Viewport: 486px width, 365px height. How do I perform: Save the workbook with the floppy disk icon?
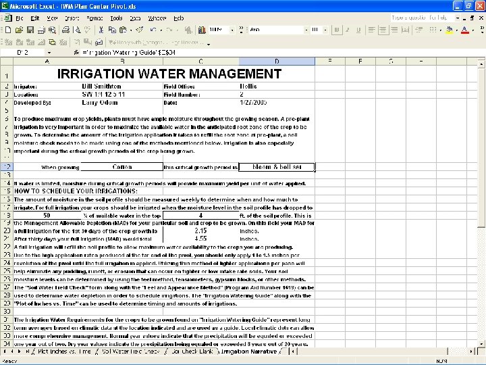30,30
